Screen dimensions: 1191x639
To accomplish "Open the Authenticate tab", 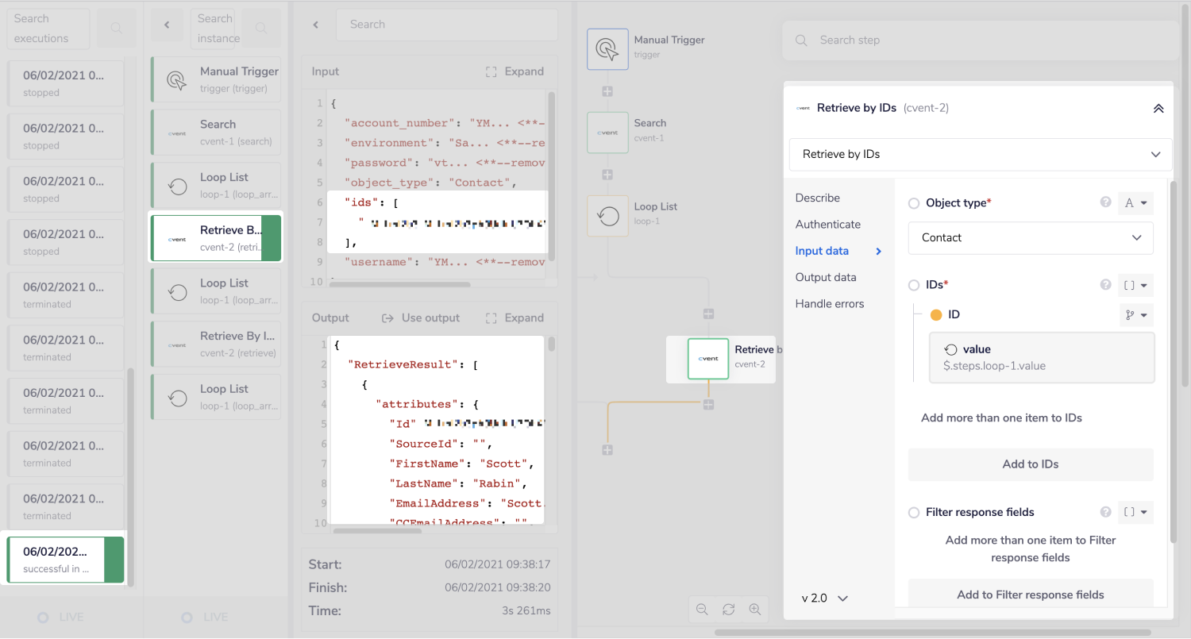I will [x=827, y=225].
